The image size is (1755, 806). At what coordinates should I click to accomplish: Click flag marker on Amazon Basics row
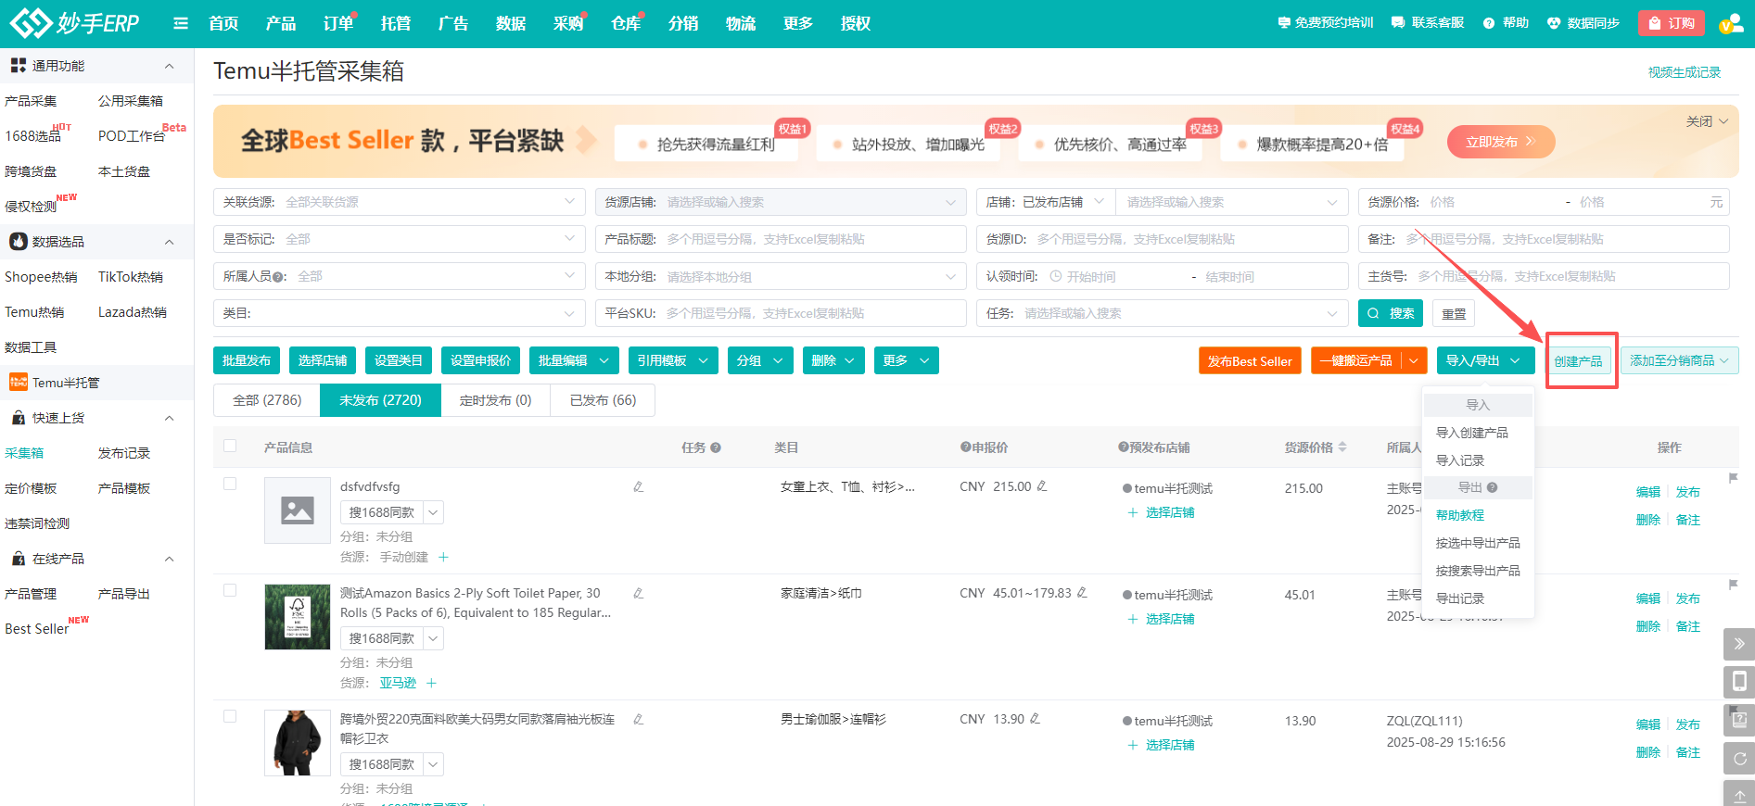1733,585
